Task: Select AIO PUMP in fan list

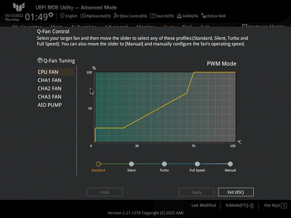Action: [x=50, y=105]
